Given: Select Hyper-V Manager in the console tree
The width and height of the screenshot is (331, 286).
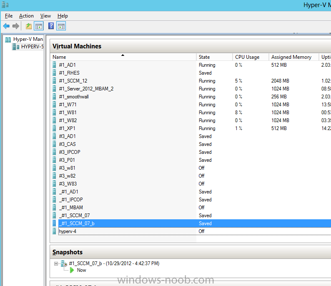Looking at the screenshot, I should coord(28,39).
